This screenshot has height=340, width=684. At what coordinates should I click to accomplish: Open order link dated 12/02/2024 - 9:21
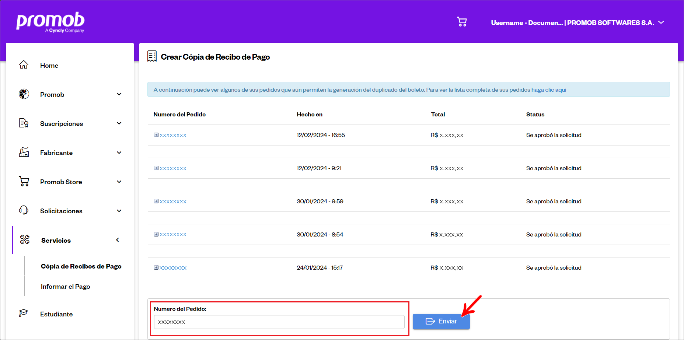click(173, 168)
